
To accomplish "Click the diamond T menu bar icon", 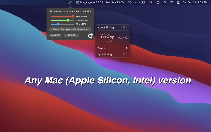I will (x=130, y=2).
